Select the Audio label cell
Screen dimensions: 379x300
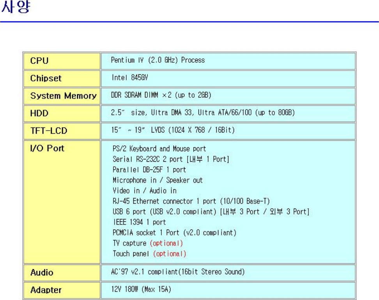click(62, 273)
